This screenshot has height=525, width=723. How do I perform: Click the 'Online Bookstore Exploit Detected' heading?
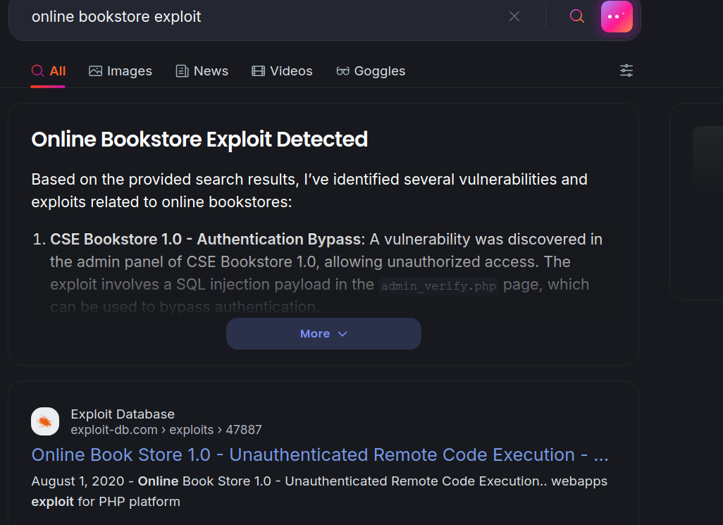click(x=199, y=140)
